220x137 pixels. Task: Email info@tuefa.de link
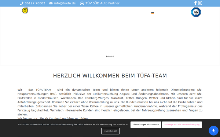coord(65,3)
